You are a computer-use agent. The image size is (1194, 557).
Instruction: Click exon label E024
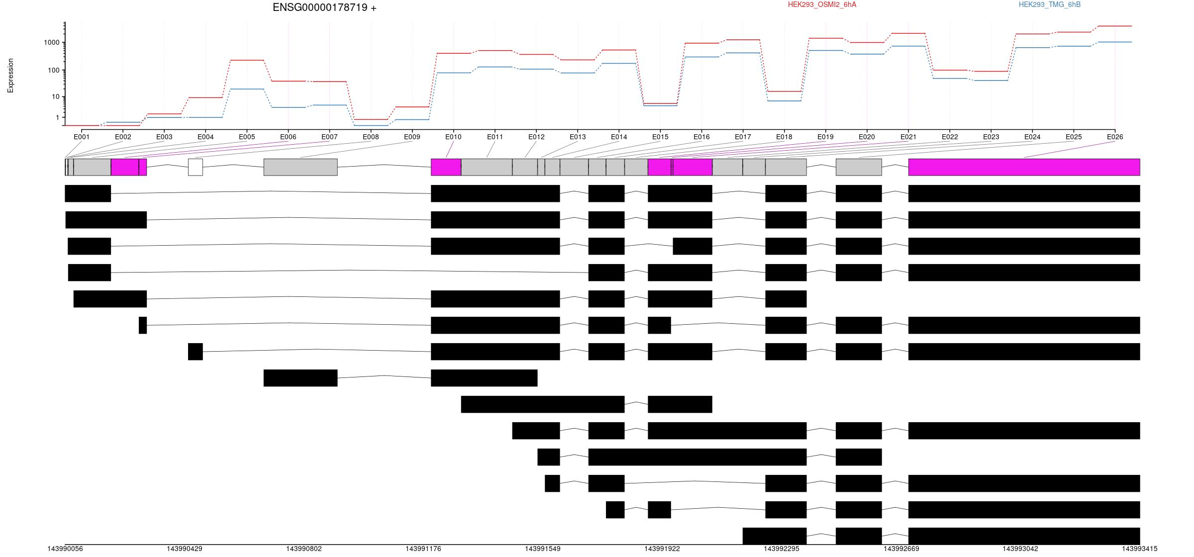(x=1032, y=137)
